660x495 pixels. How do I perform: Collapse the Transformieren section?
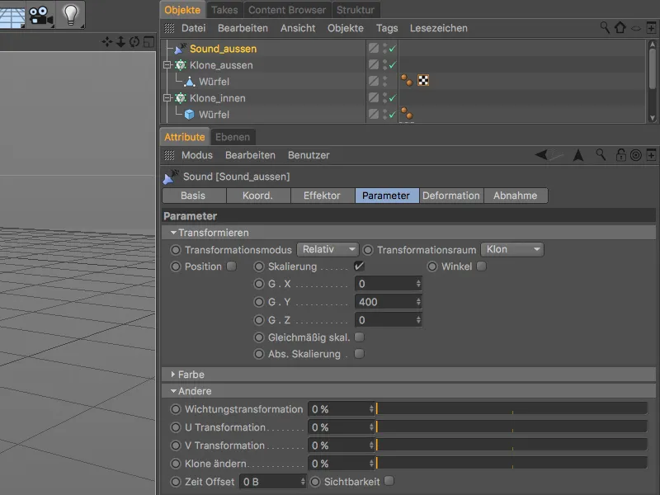click(x=173, y=233)
